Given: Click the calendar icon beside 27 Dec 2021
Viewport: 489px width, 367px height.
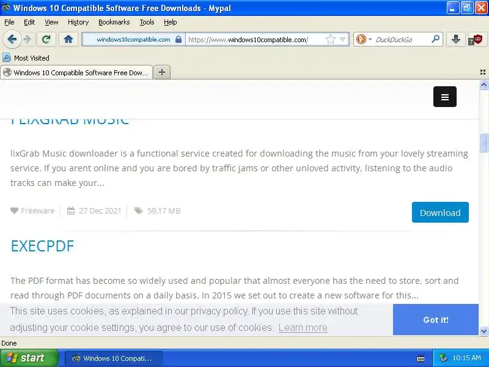Looking at the screenshot, I should pos(71,210).
